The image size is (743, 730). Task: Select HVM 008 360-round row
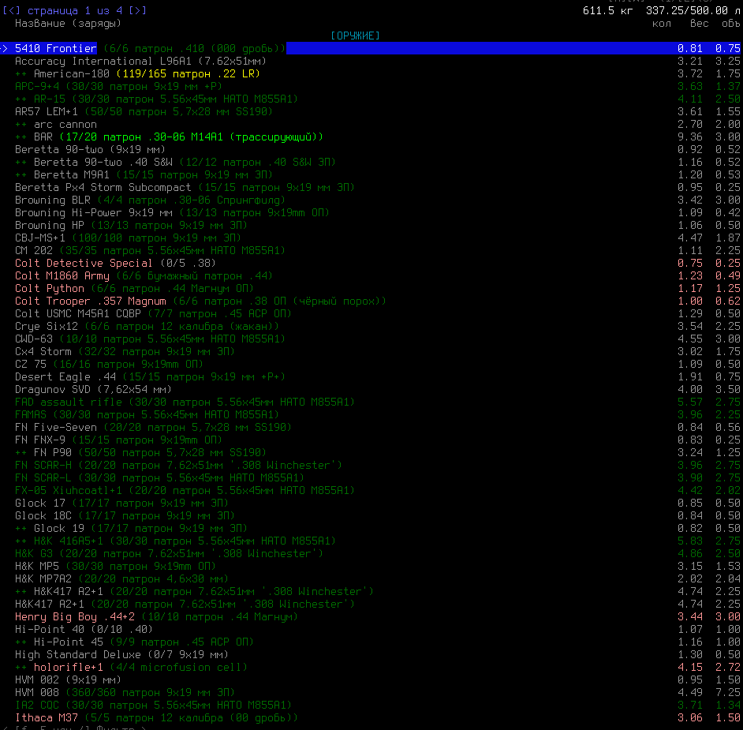pos(371,693)
